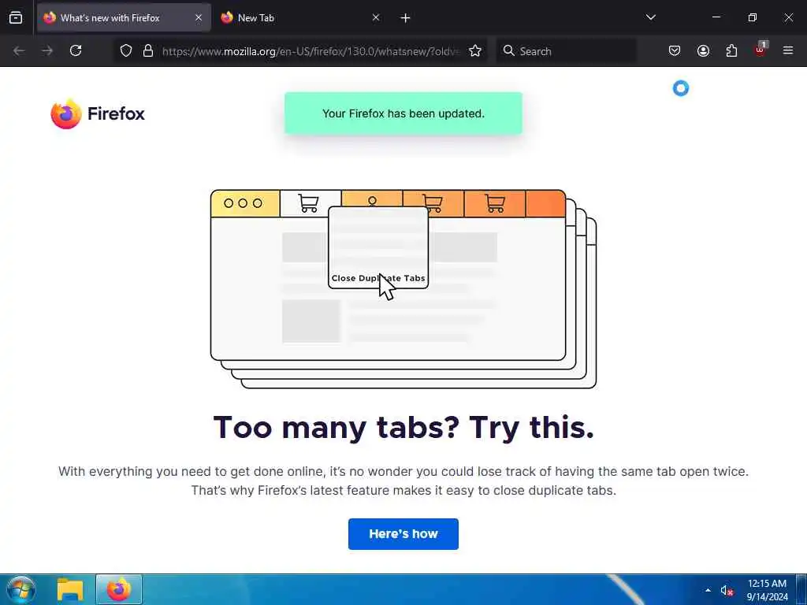Click the 'Your Firefox has been updated.' banner
Screen dimensions: 807x605
pos(403,113)
